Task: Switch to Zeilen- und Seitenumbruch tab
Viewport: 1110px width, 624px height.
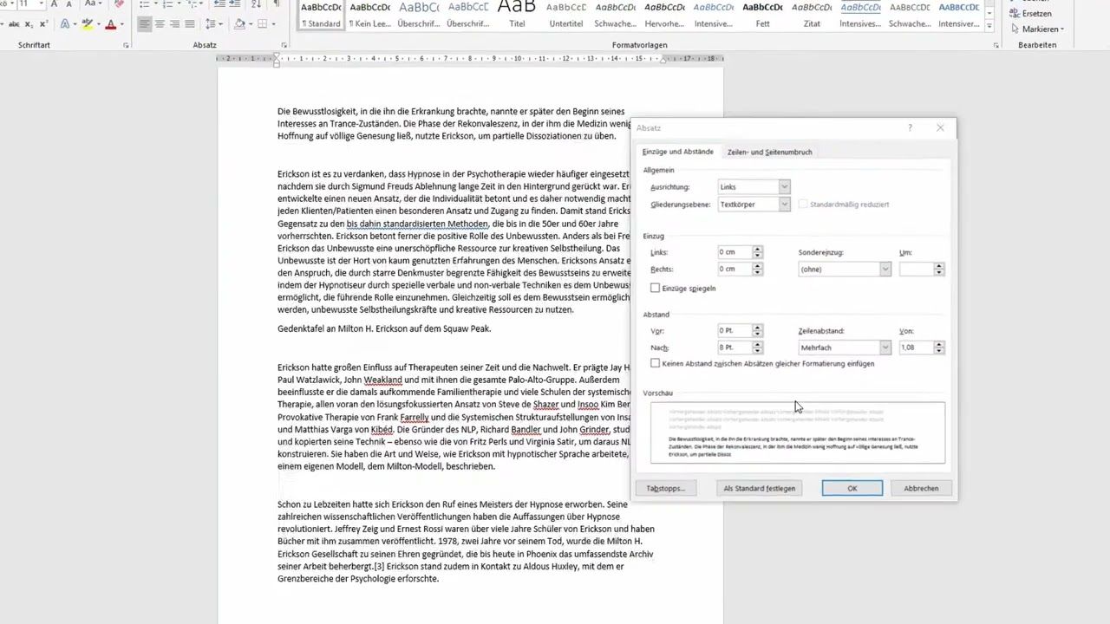Action: (x=769, y=152)
